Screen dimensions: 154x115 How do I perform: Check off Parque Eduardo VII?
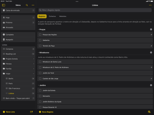pyautogui.click(x=40, y=107)
